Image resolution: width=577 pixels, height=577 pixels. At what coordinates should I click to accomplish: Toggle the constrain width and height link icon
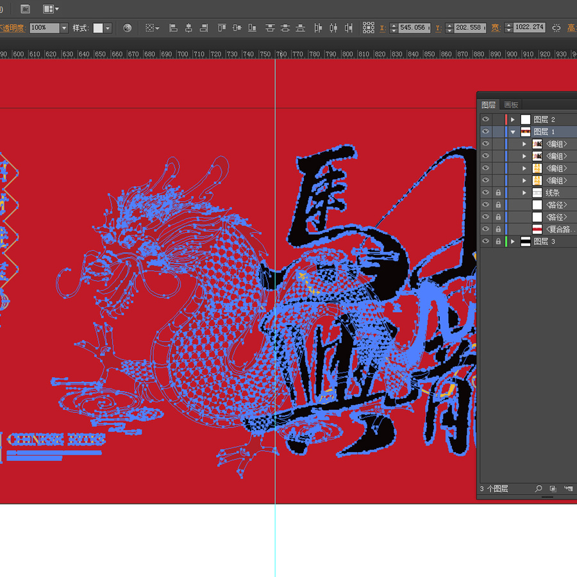coord(556,28)
